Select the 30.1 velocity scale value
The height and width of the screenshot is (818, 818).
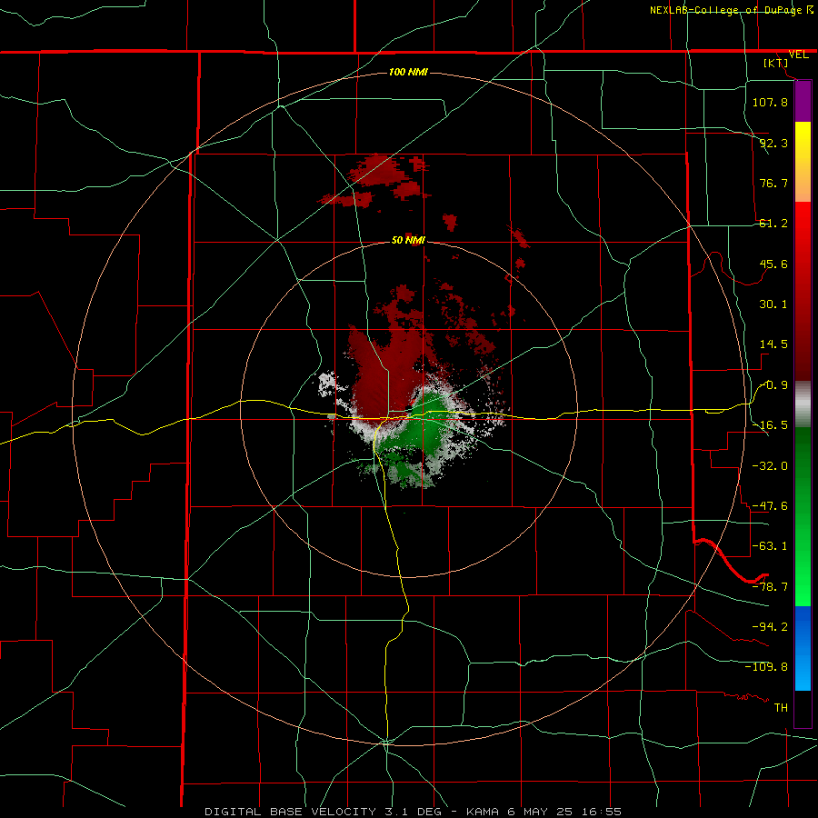(773, 304)
